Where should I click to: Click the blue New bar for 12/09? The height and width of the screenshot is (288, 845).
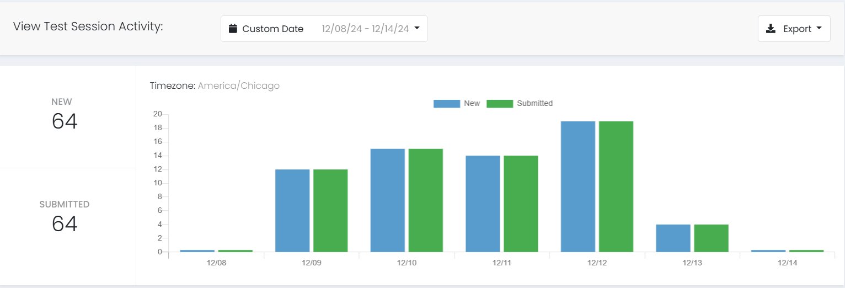pyautogui.click(x=292, y=211)
